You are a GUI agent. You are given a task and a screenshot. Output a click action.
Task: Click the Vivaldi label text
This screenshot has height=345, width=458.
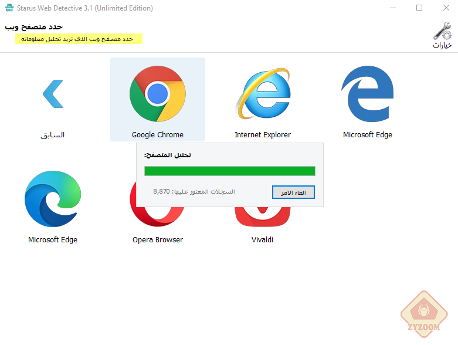[x=263, y=240]
